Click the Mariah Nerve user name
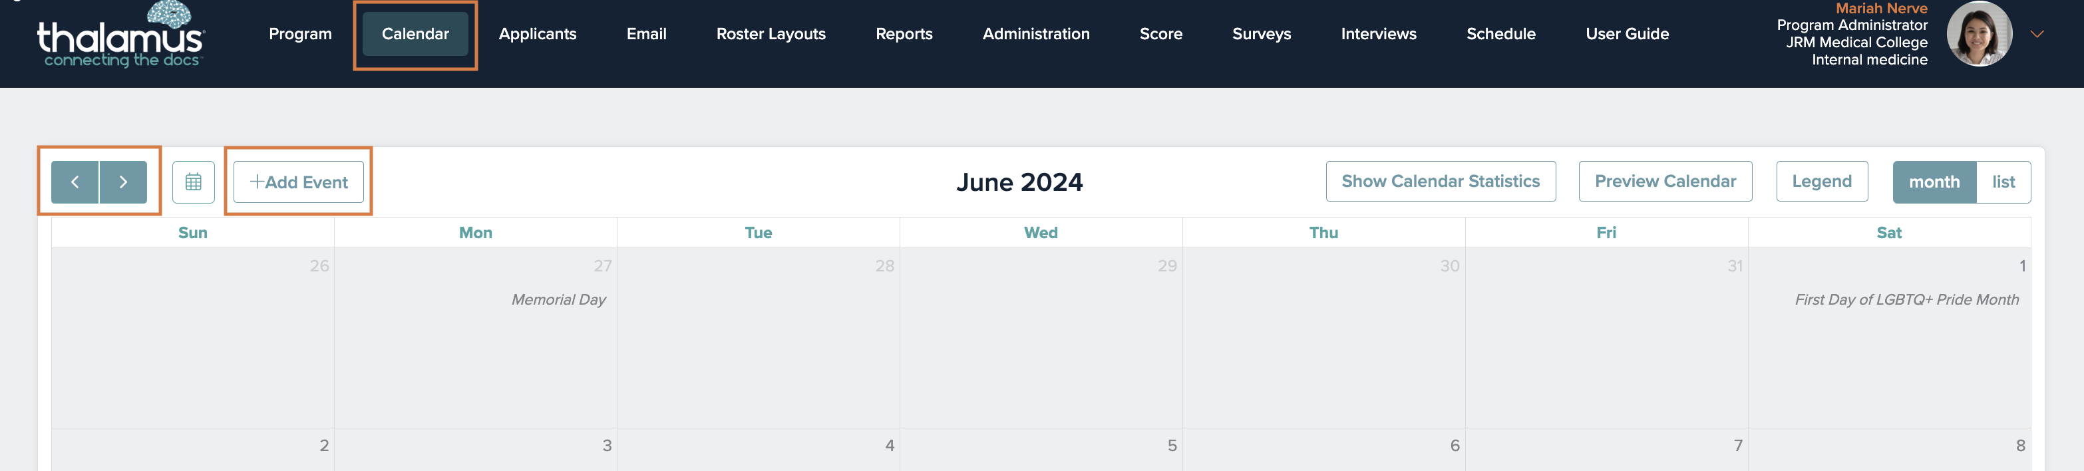This screenshot has width=2084, height=471. [1881, 9]
